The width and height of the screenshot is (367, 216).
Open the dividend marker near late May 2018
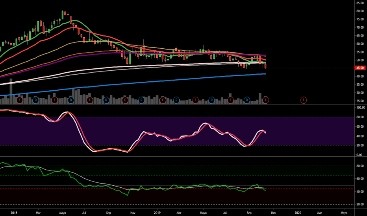pyautogui.click(x=71, y=100)
